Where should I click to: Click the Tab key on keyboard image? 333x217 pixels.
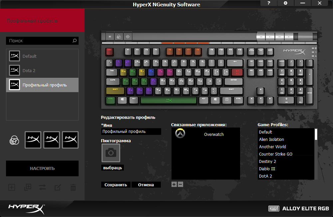click(x=112, y=72)
